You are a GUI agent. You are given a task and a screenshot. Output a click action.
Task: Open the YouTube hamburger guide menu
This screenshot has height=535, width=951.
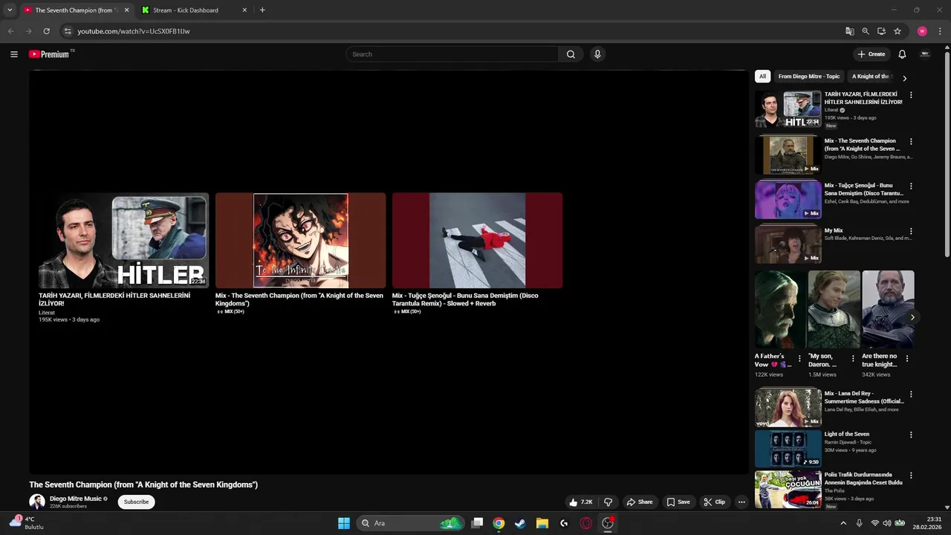click(x=14, y=54)
